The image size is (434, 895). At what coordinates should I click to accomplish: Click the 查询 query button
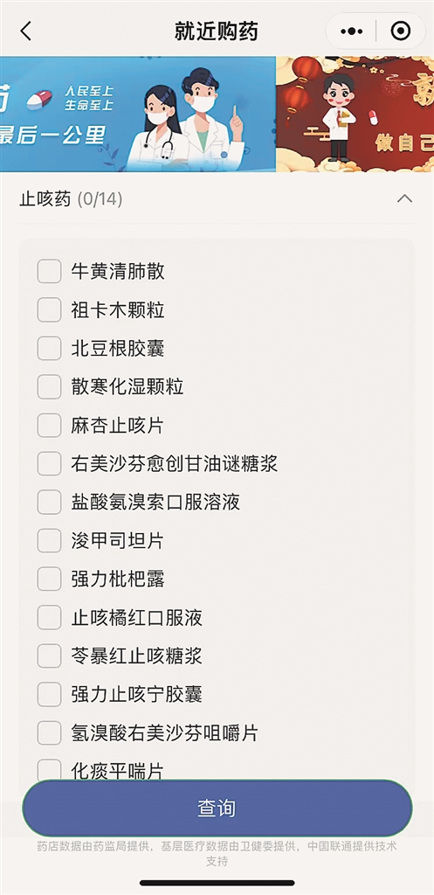click(x=217, y=808)
